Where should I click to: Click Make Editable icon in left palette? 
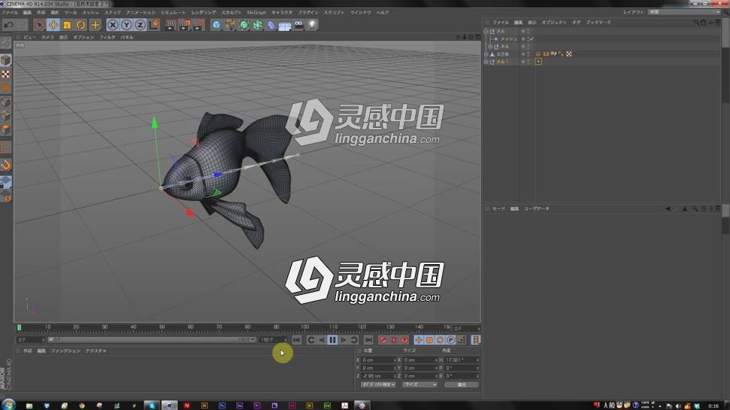point(5,42)
